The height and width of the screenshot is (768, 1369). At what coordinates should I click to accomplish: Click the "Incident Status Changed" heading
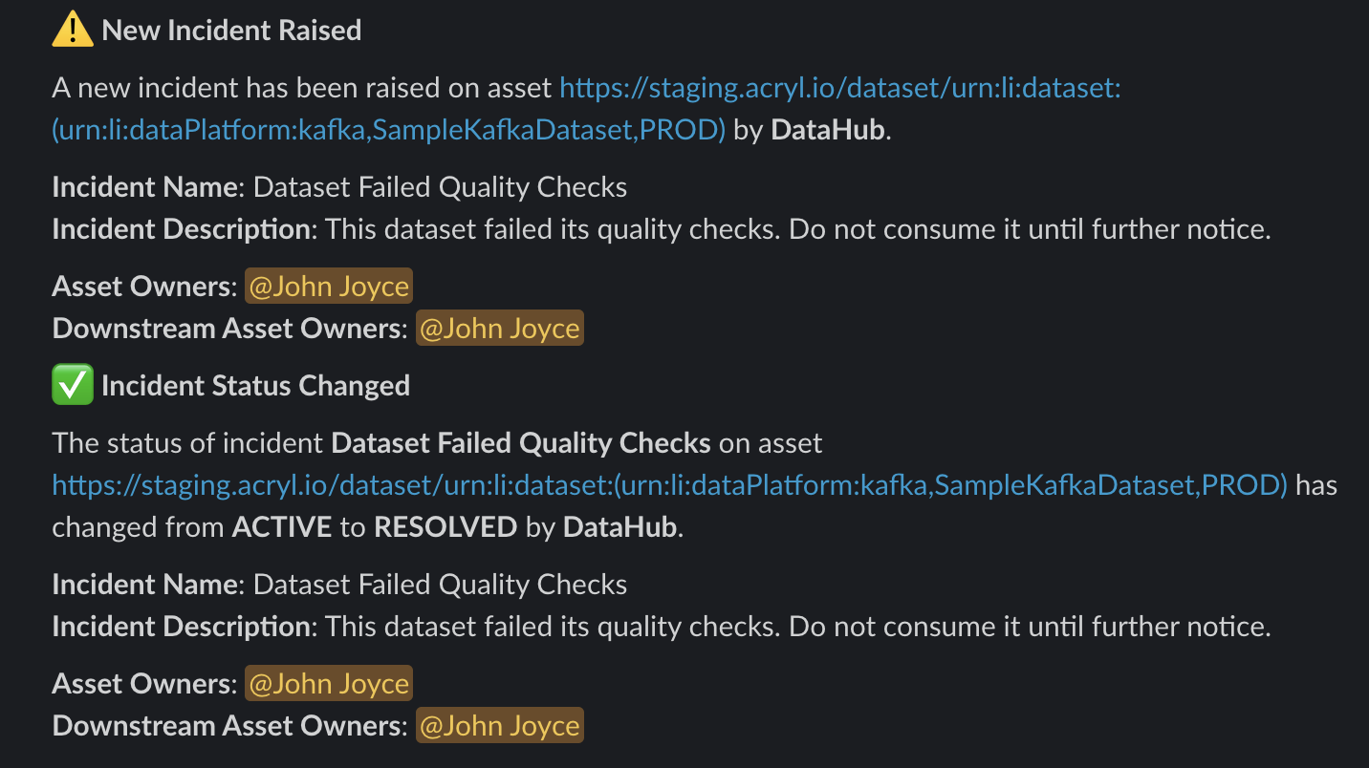click(255, 386)
